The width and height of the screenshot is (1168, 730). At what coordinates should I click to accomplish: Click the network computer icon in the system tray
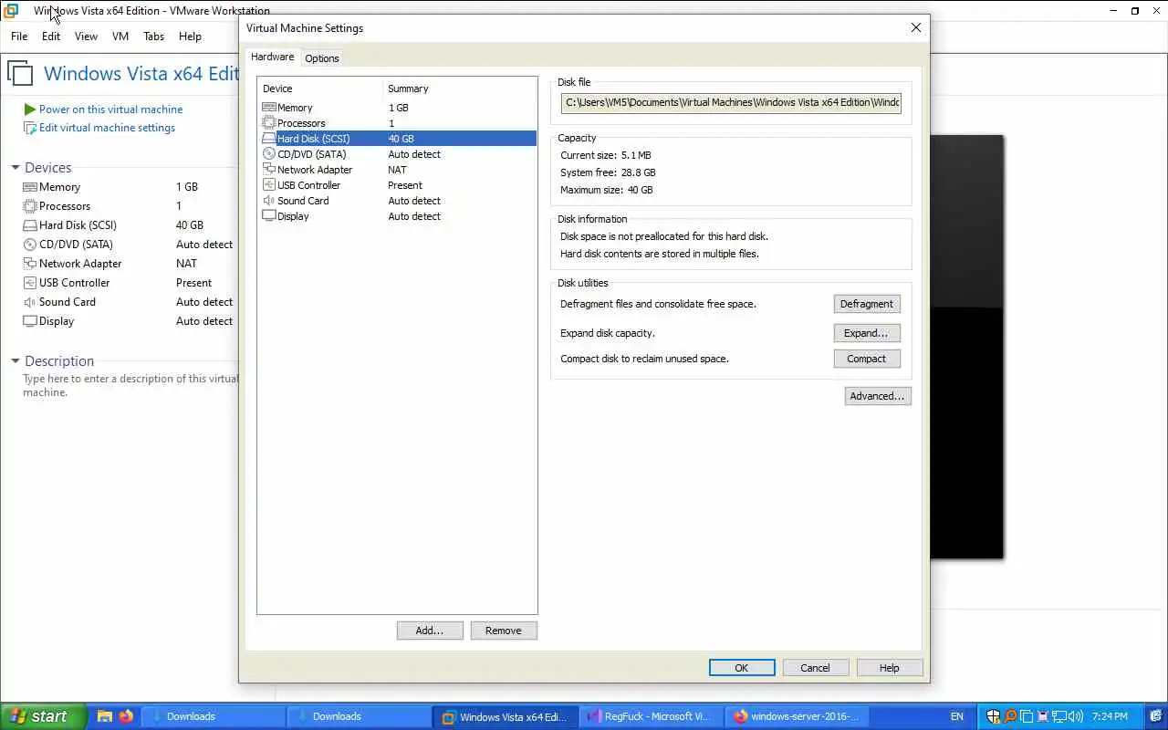tap(1060, 716)
